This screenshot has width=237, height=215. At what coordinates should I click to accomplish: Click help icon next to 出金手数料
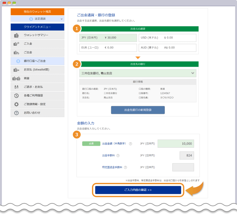[x=118, y=156]
